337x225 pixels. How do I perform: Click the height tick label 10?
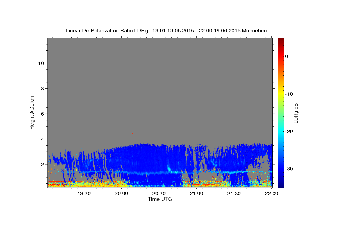41,63
